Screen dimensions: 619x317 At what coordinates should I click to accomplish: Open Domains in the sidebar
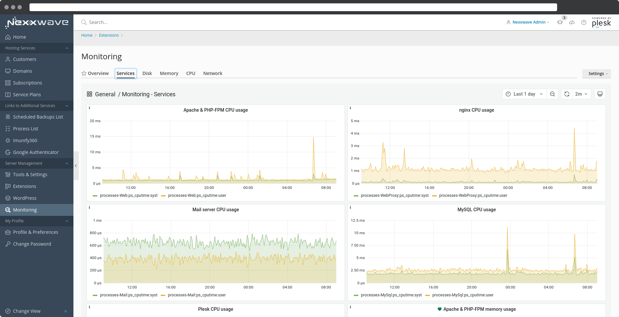[x=37, y=71]
